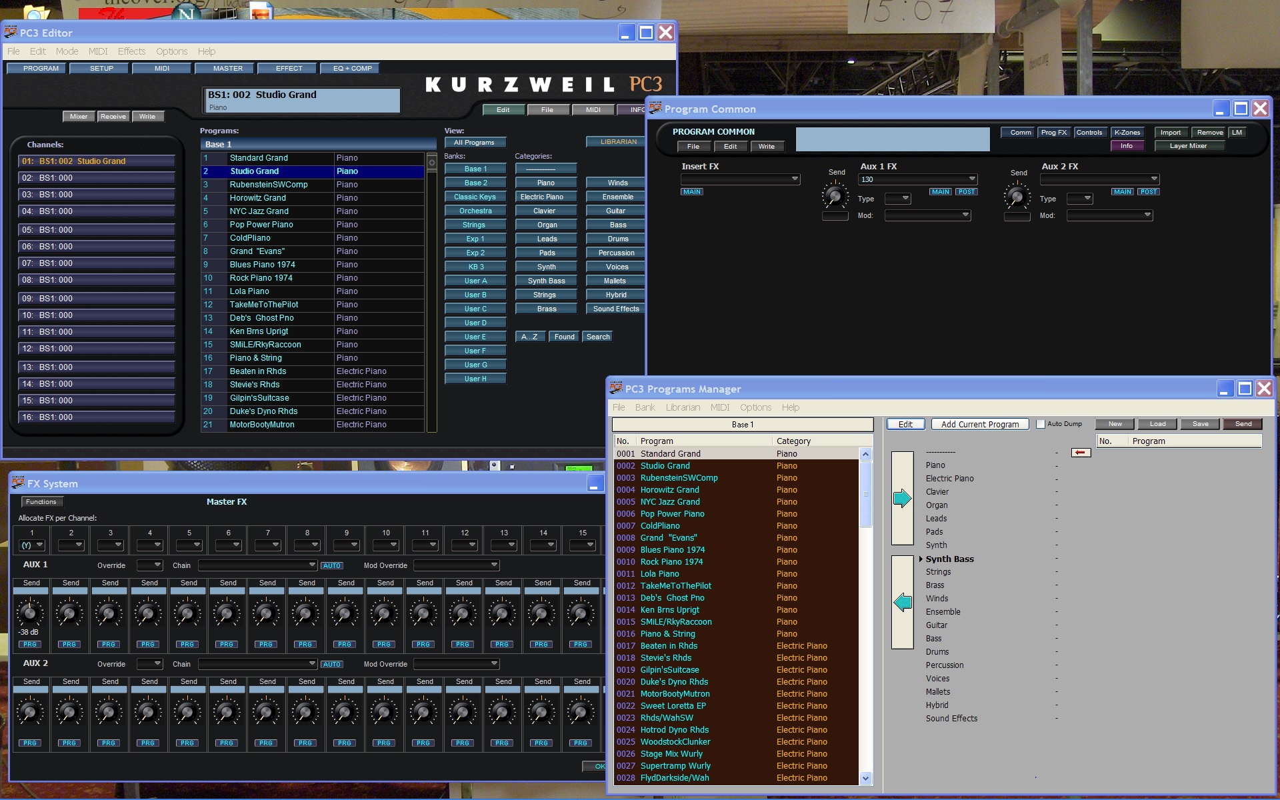1280x800 pixels.
Task: Click the Sound Effects entry in Programs Manager categories
Action: coord(951,719)
